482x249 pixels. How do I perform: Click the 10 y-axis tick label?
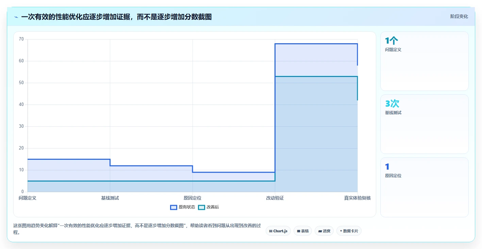click(21, 170)
